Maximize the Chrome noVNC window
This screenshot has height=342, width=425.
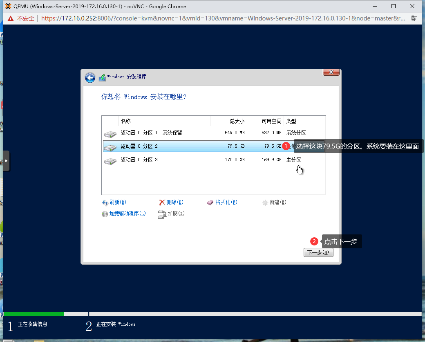pyautogui.click(x=394, y=6)
